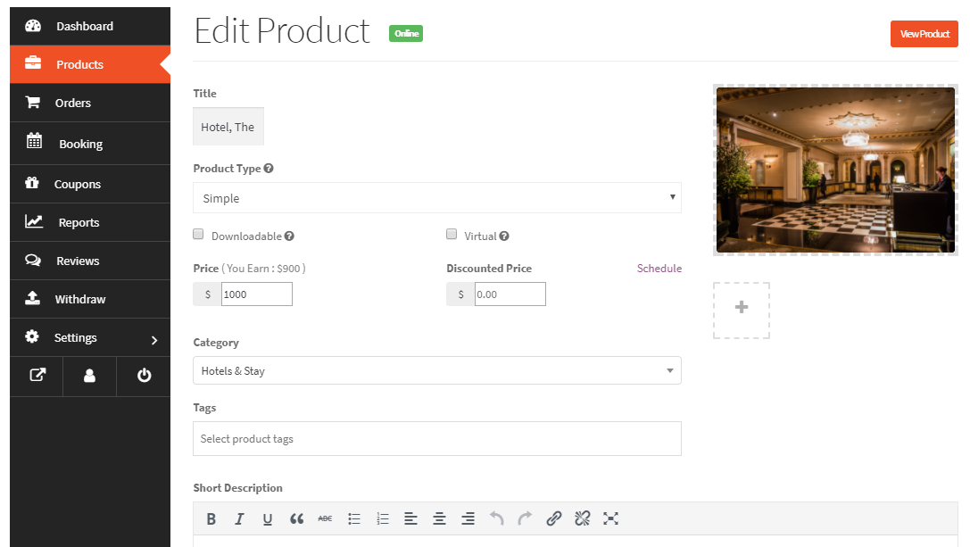Click the View Product button
The image size is (970, 547).
924,34
